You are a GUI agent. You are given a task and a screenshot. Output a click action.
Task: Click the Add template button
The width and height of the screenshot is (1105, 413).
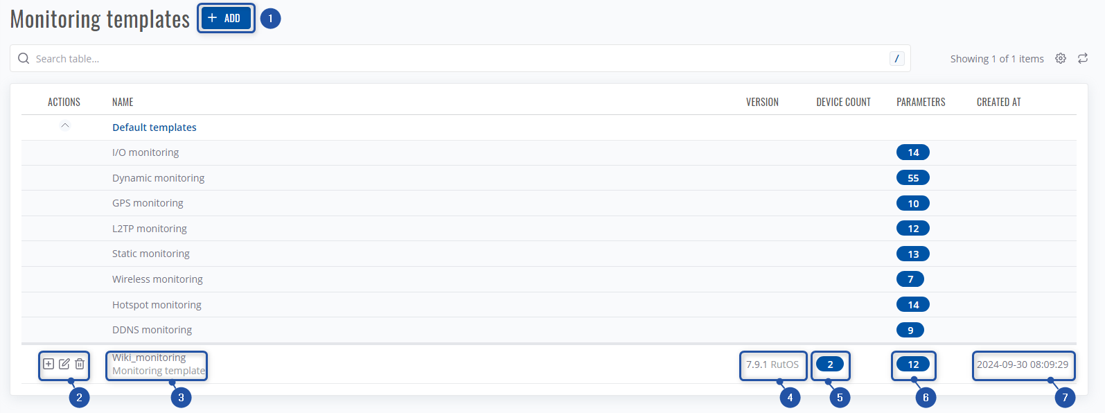225,18
